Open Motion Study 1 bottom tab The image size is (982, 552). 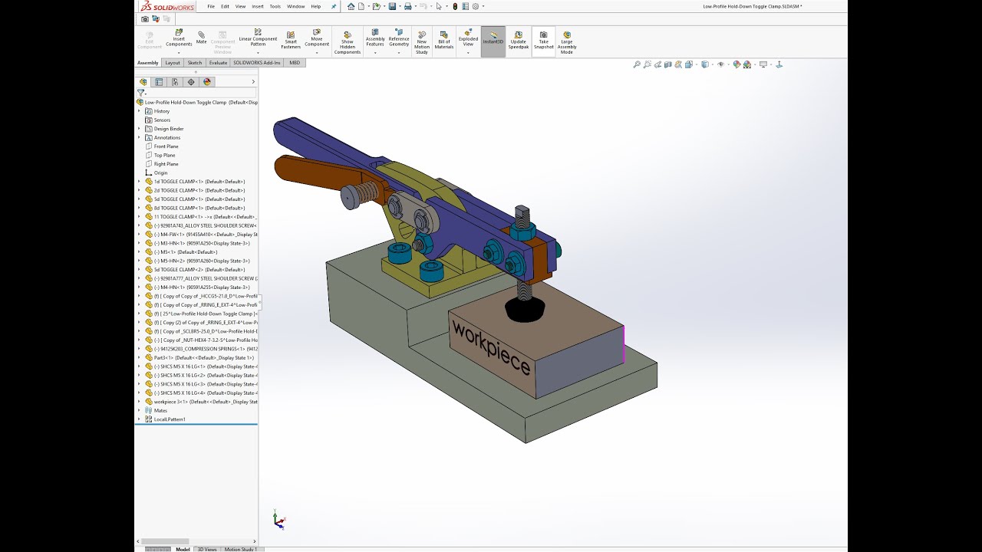point(240,549)
